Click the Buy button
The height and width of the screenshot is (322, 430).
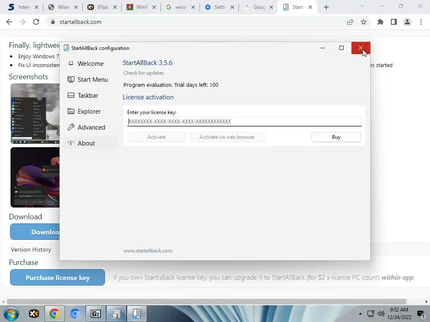pyautogui.click(x=336, y=137)
